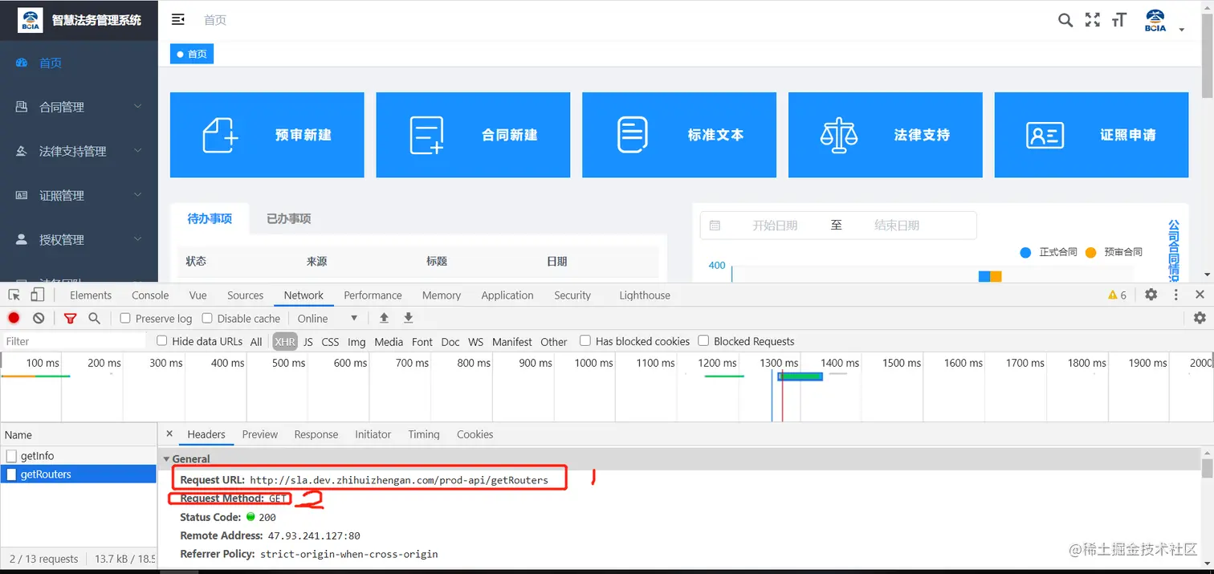
Task: Open the Online throttling dropdown
Action: (x=328, y=318)
